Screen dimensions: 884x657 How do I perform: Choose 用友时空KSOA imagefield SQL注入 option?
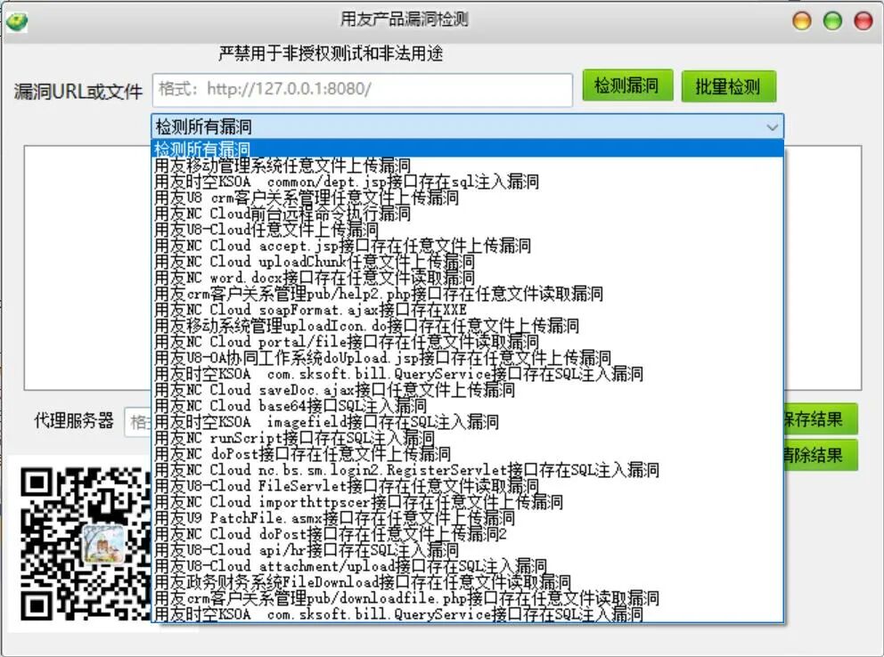[467, 422]
